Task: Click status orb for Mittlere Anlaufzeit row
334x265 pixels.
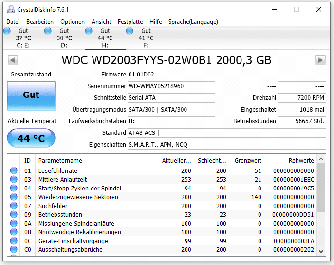Action: pos(14,179)
